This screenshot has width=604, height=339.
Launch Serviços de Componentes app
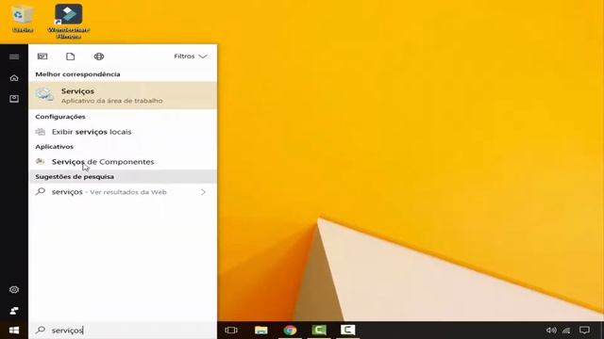(123, 162)
